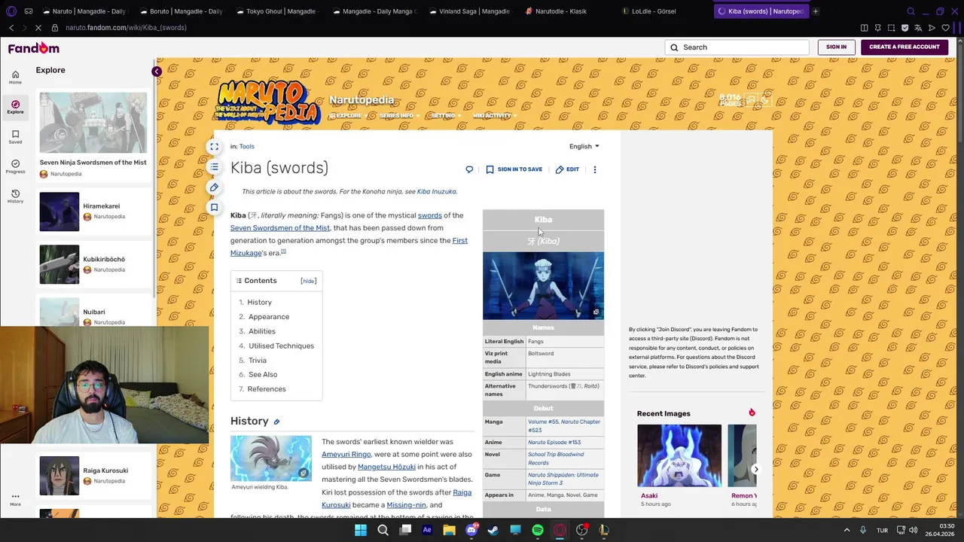Open the Mangetsu Hōzuki link
964x542 pixels.
(386, 467)
